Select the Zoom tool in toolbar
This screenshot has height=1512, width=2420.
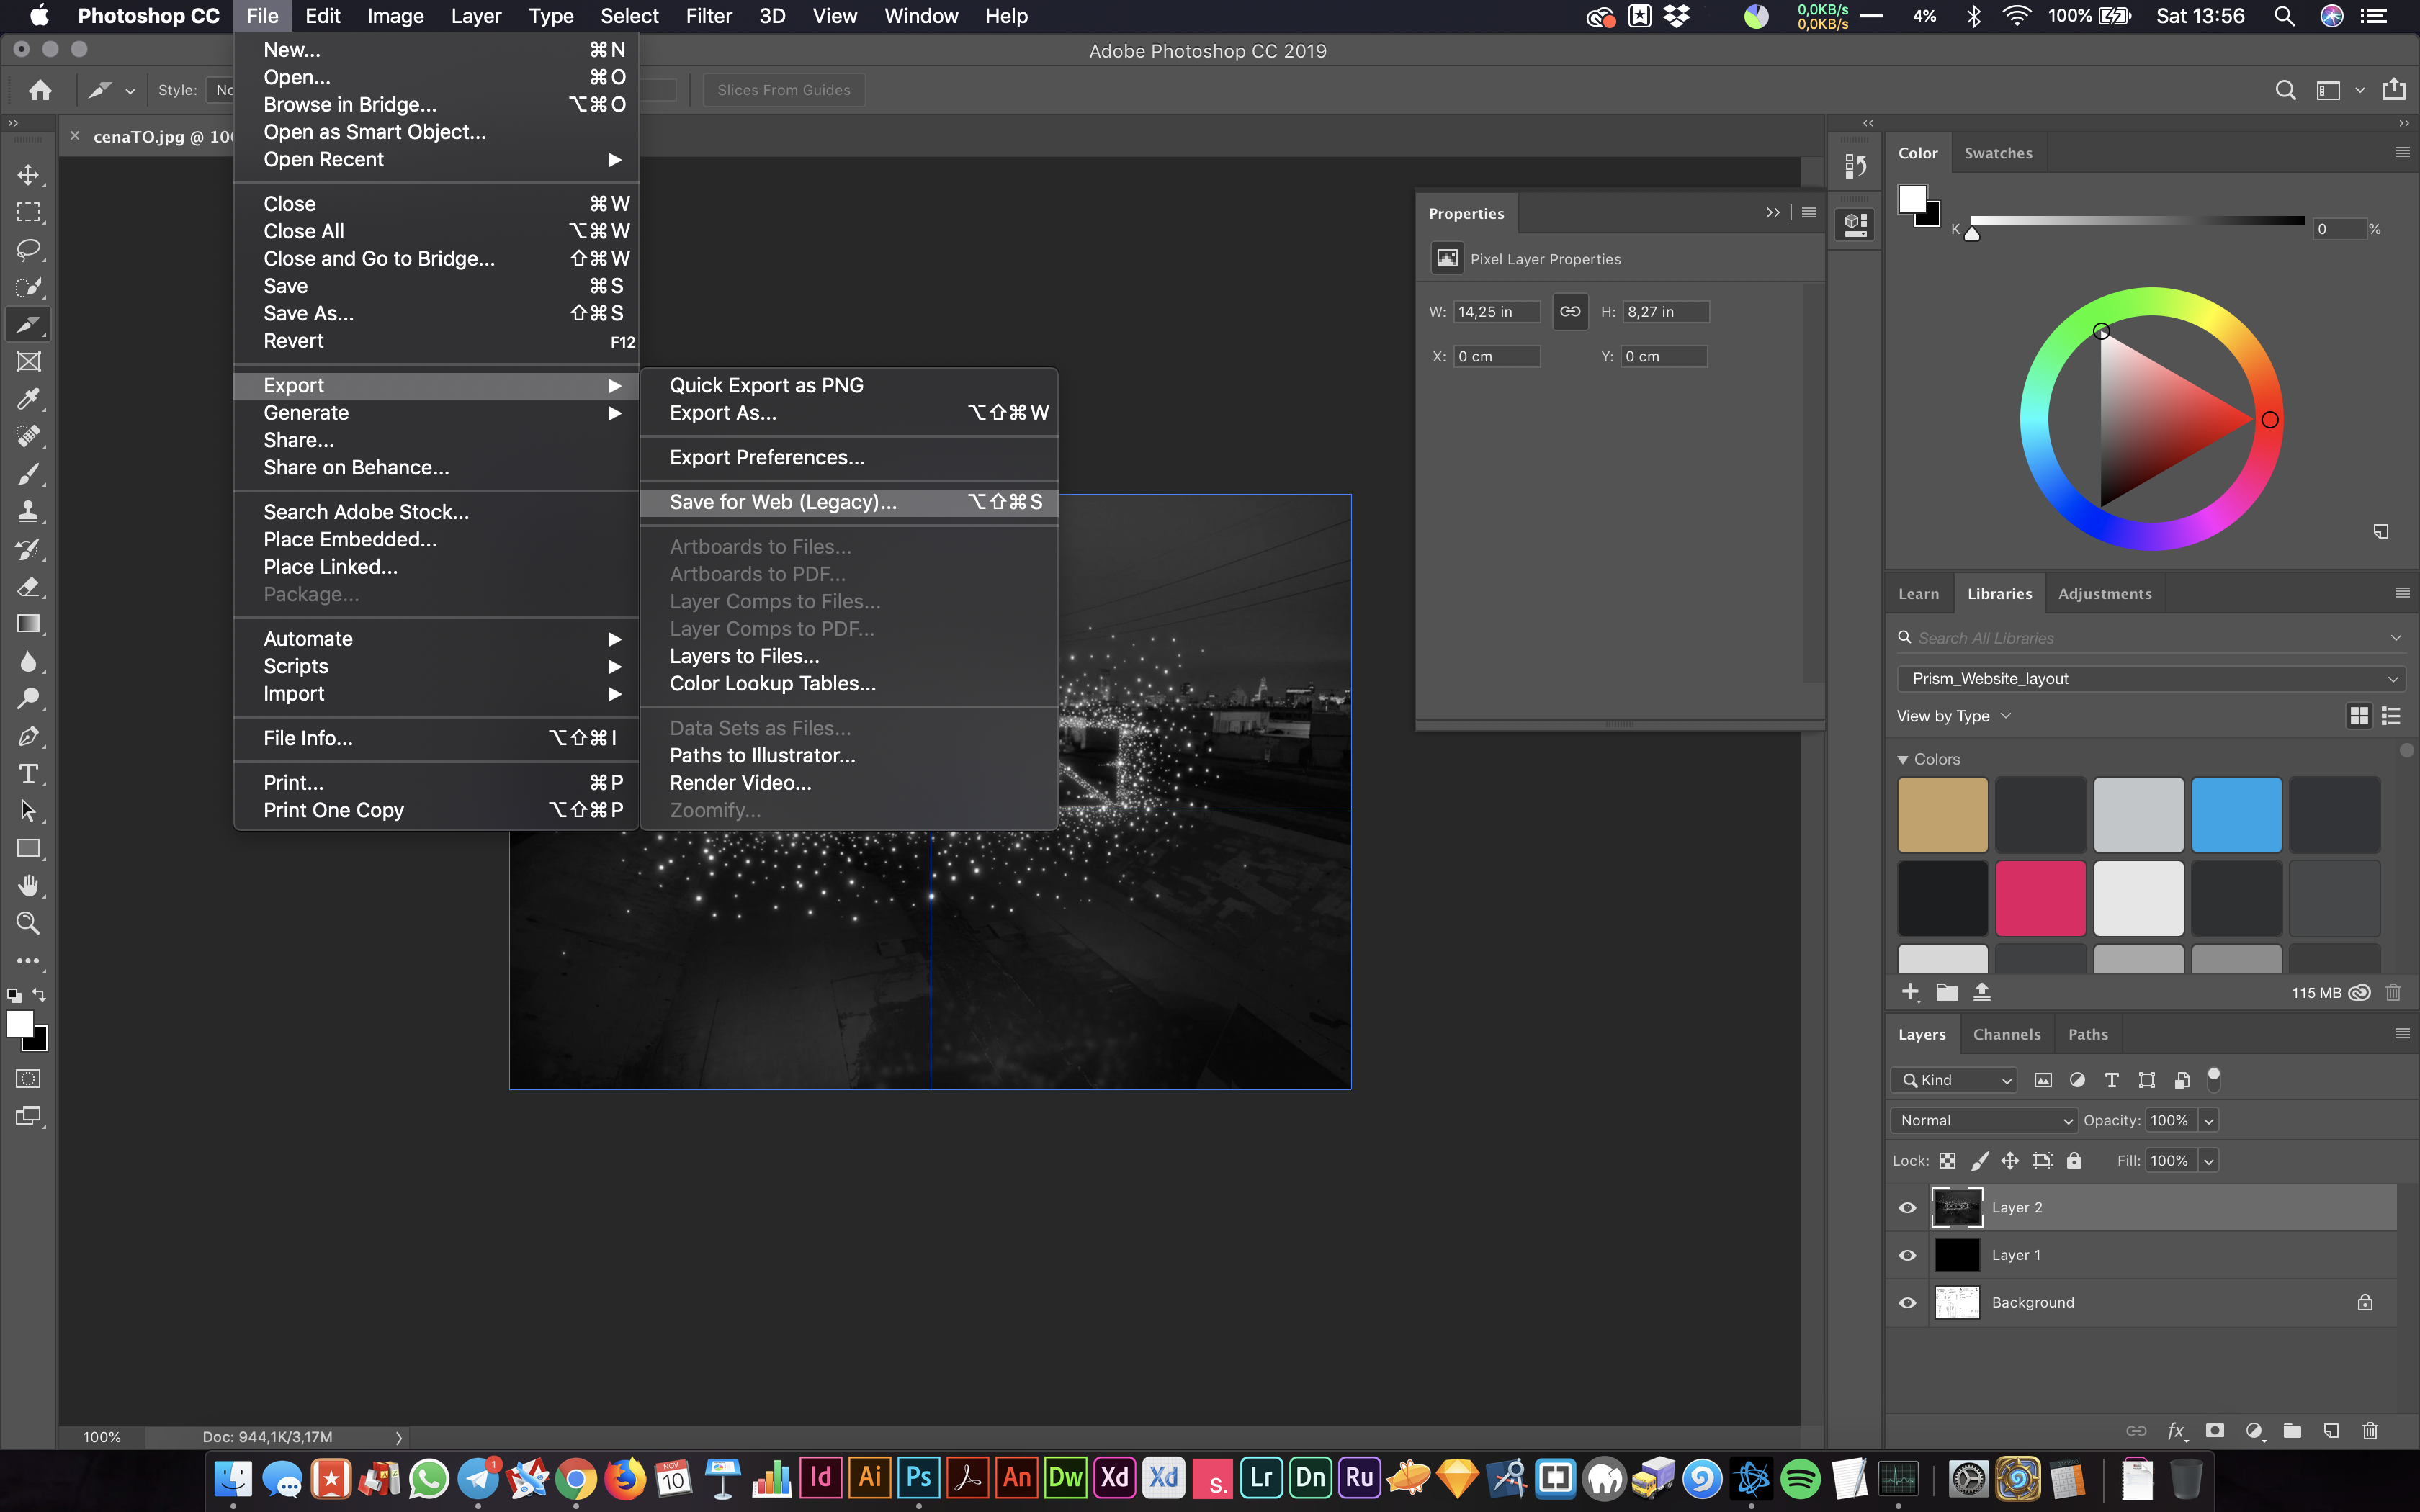pyautogui.click(x=28, y=923)
